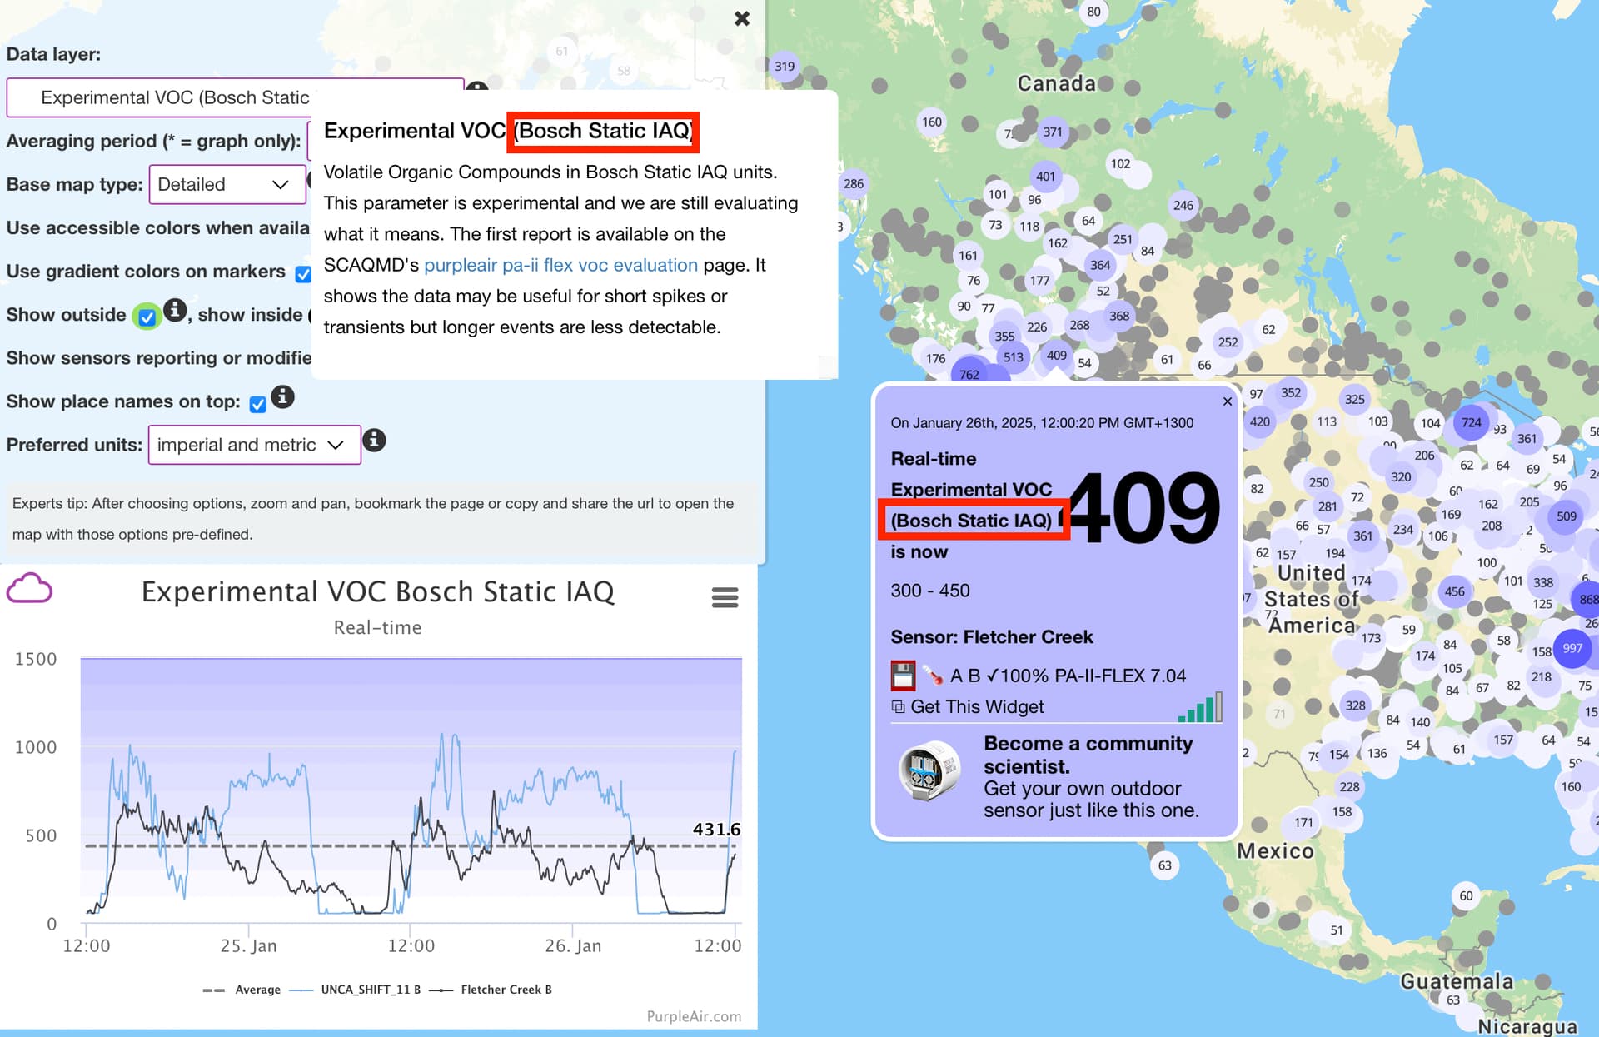Click the chart title Experimental VOC Bosch Static IAQ
1599x1037 pixels.
click(378, 592)
